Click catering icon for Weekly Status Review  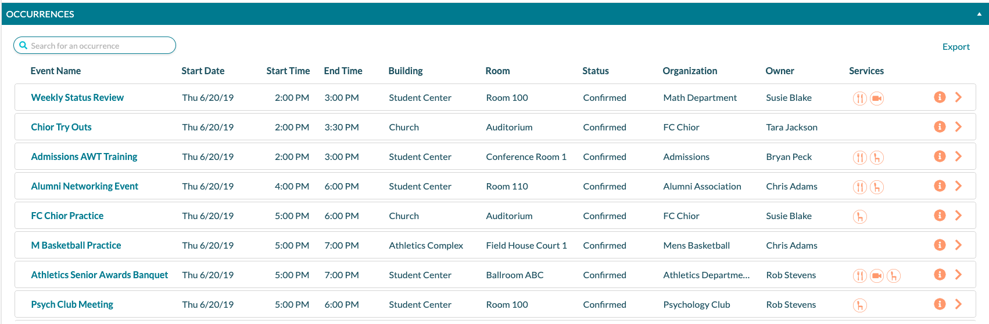coord(860,99)
